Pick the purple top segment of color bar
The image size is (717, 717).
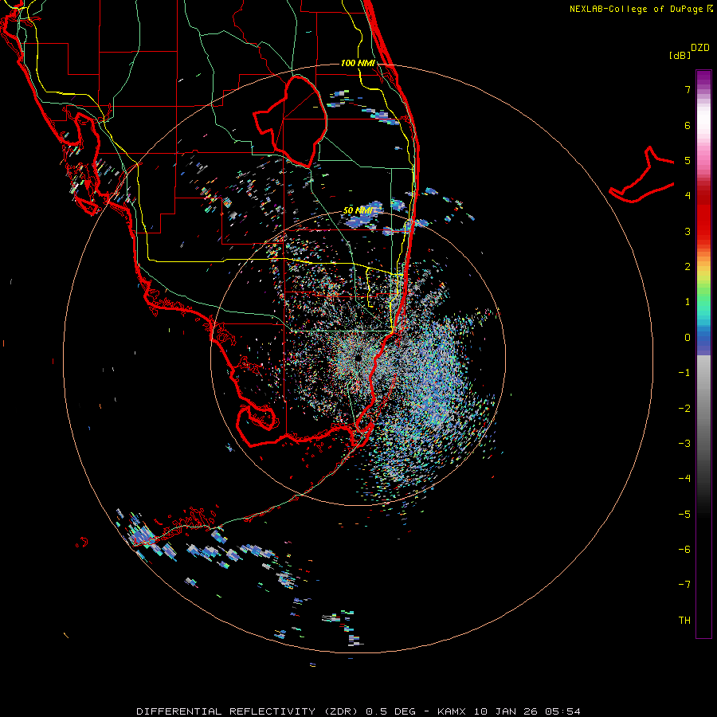coord(703,79)
